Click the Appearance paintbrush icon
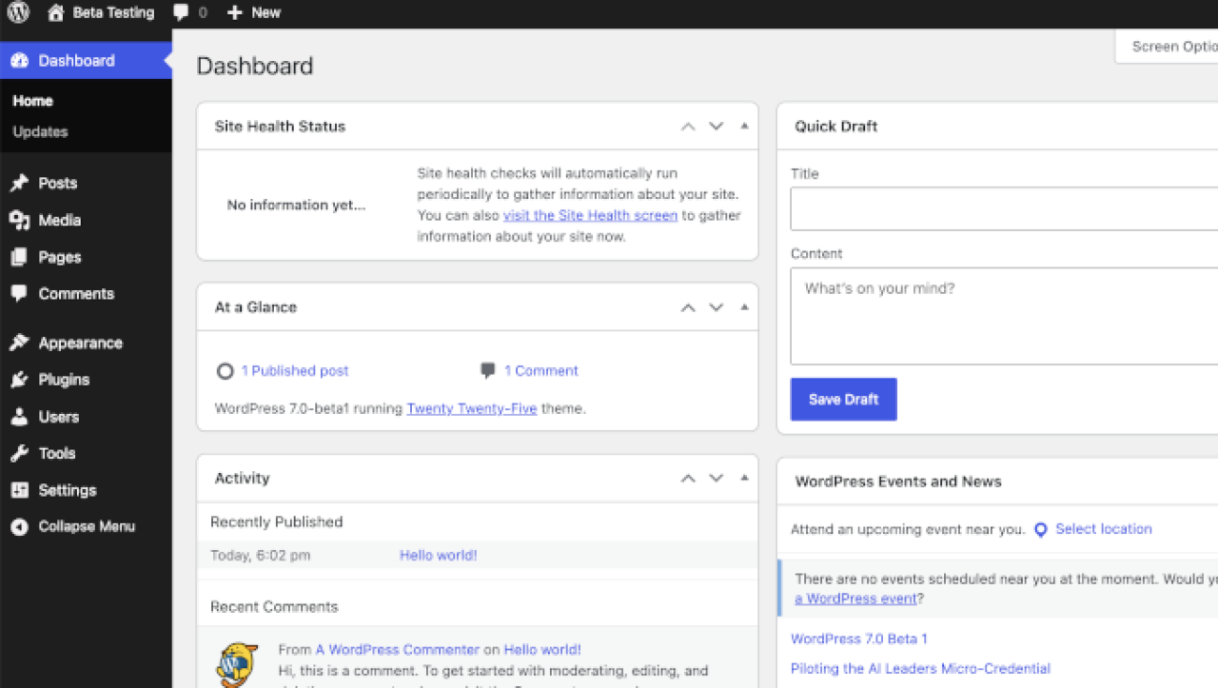The height and width of the screenshot is (688, 1218). [19, 343]
